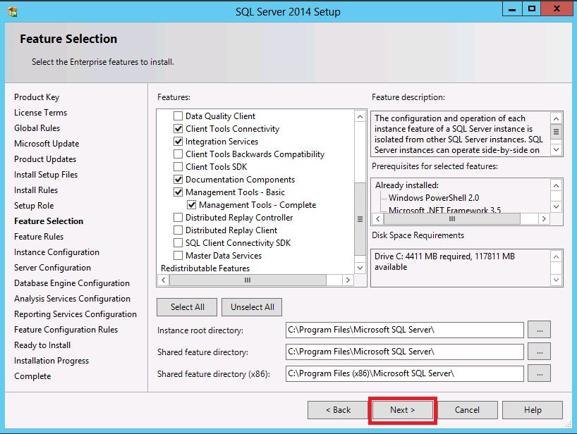
Task: Click the Feature description scrollbar thumb
Action: click(556, 131)
